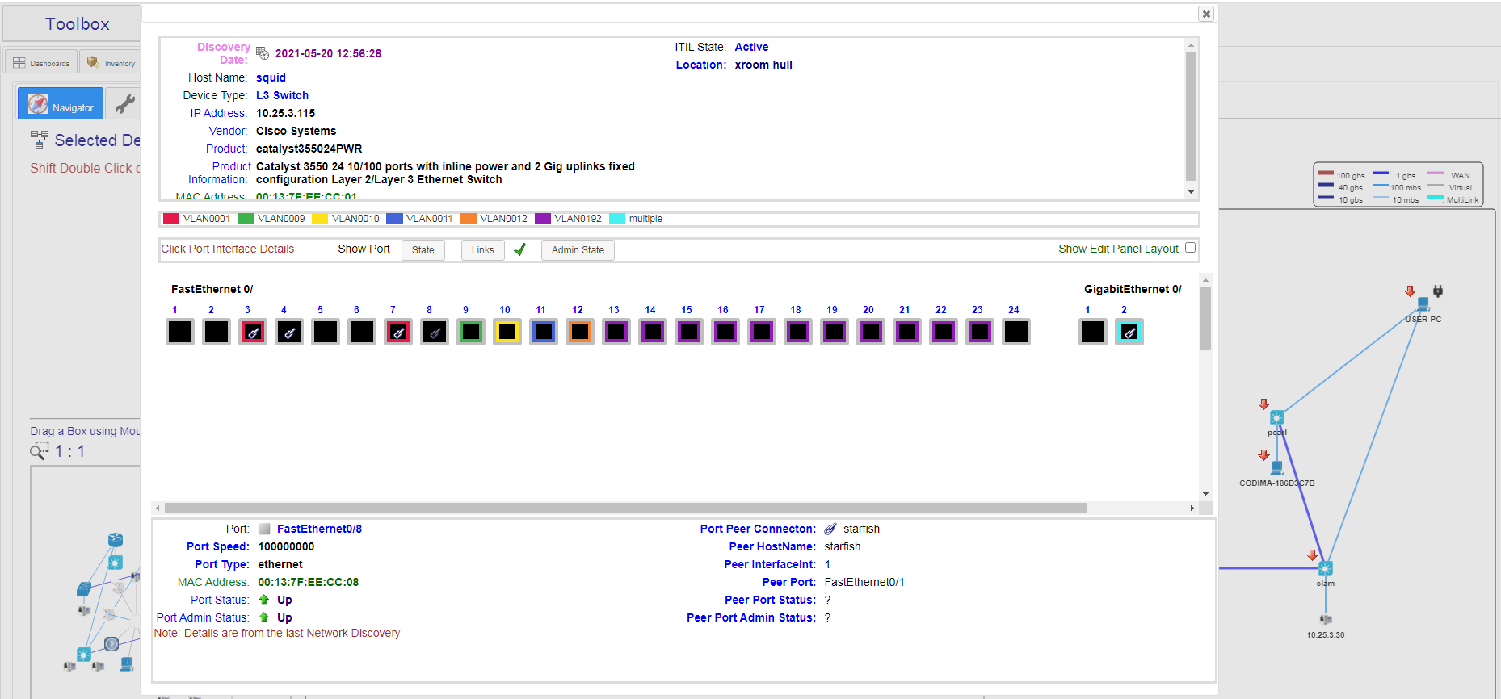
Task: Click the VLAN0001 red color swatch
Action: click(x=171, y=219)
